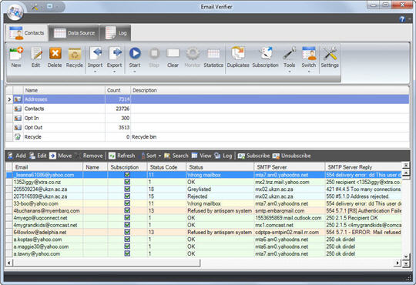The width and height of the screenshot is (416, 285).
Task: Click Remove in the grid toolbar
Action: (x=89, y=156)
